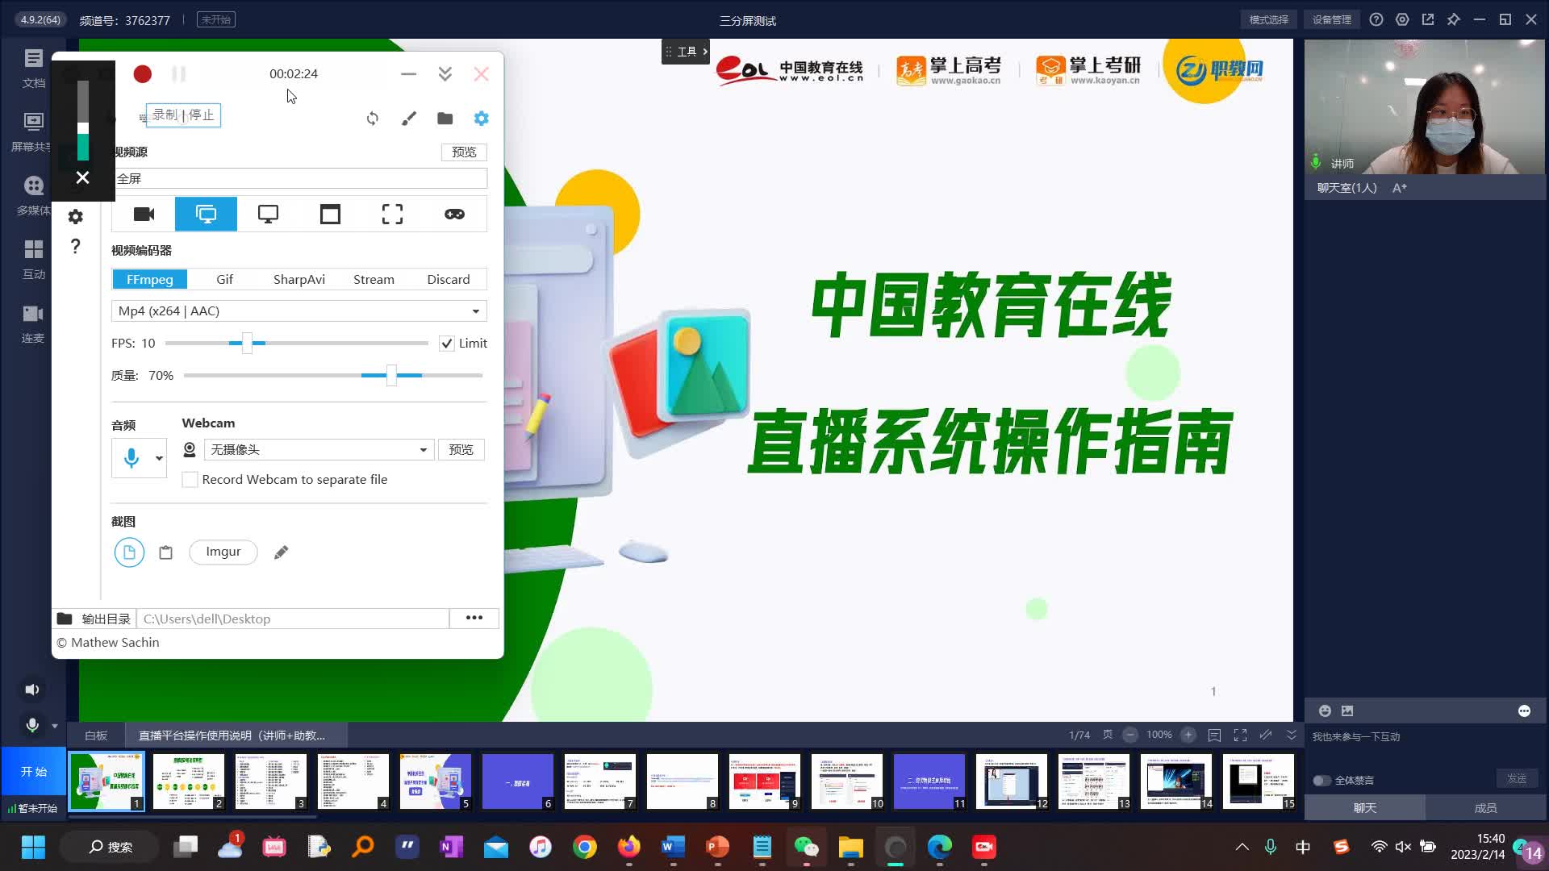Click the red record button in Captura
The height and width of the screenshot is (871, 1549).
pyautogui.click(x=143, y=74)
